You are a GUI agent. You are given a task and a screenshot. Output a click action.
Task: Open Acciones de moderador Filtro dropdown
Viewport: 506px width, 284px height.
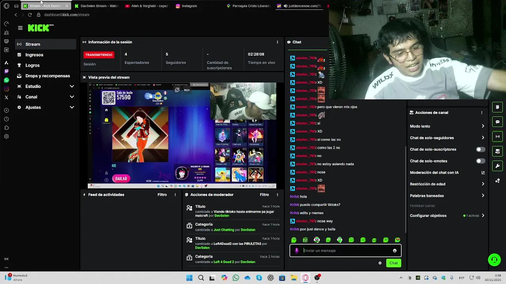264,194
